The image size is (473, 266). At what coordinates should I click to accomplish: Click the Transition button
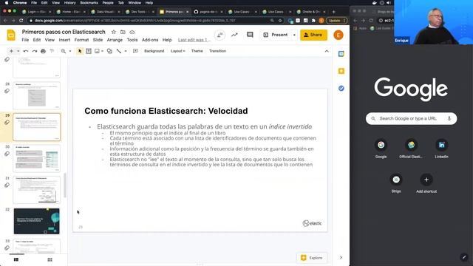tap(217, 51)
